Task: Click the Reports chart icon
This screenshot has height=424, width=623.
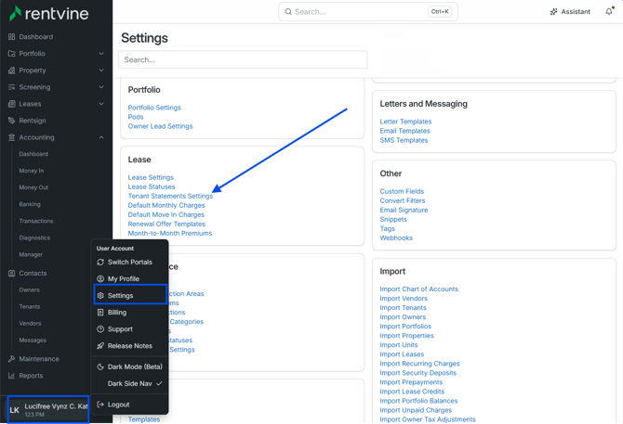Action: pos(11,376)
